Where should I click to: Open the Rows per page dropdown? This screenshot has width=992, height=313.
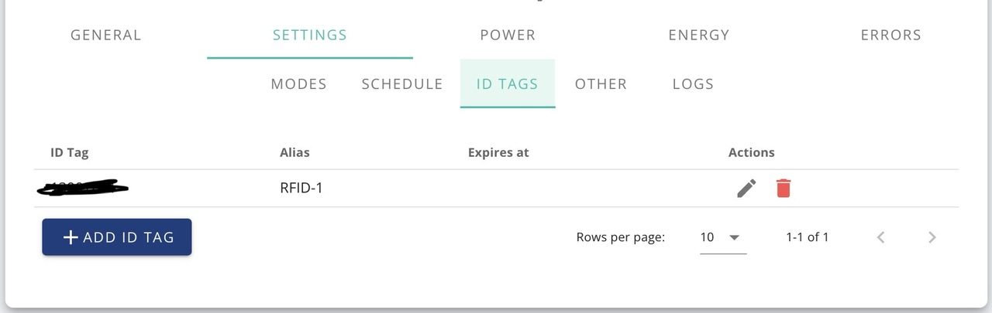pos(723,237)
